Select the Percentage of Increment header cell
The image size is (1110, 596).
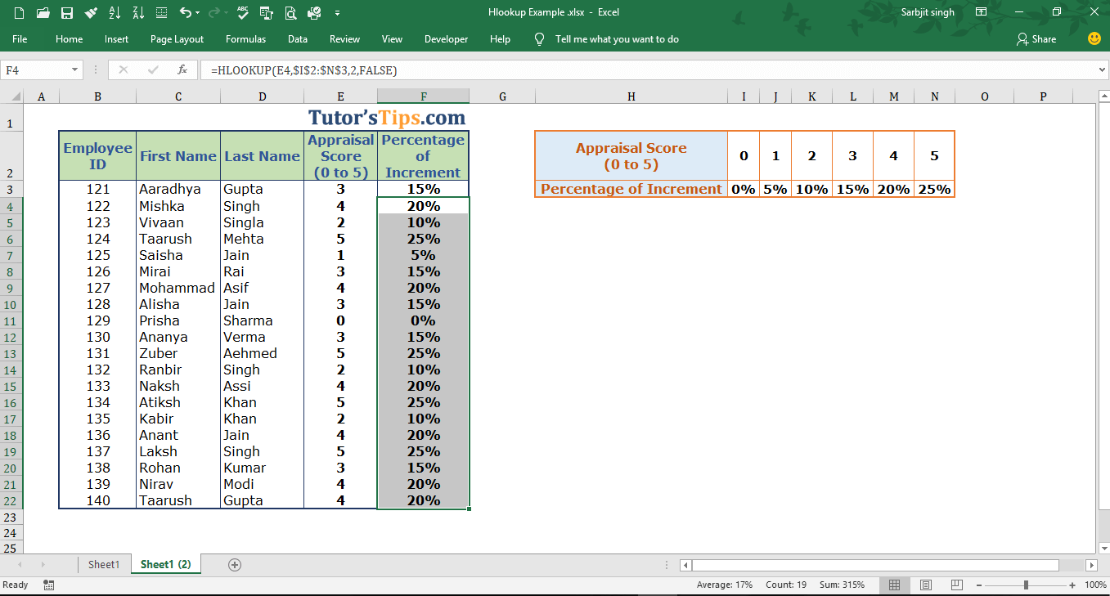tap(423, 156)
